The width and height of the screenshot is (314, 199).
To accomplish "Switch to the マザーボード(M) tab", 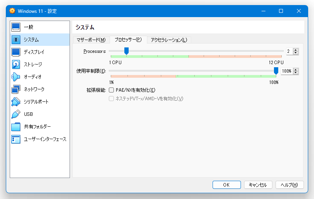I will tap(91, 40).
